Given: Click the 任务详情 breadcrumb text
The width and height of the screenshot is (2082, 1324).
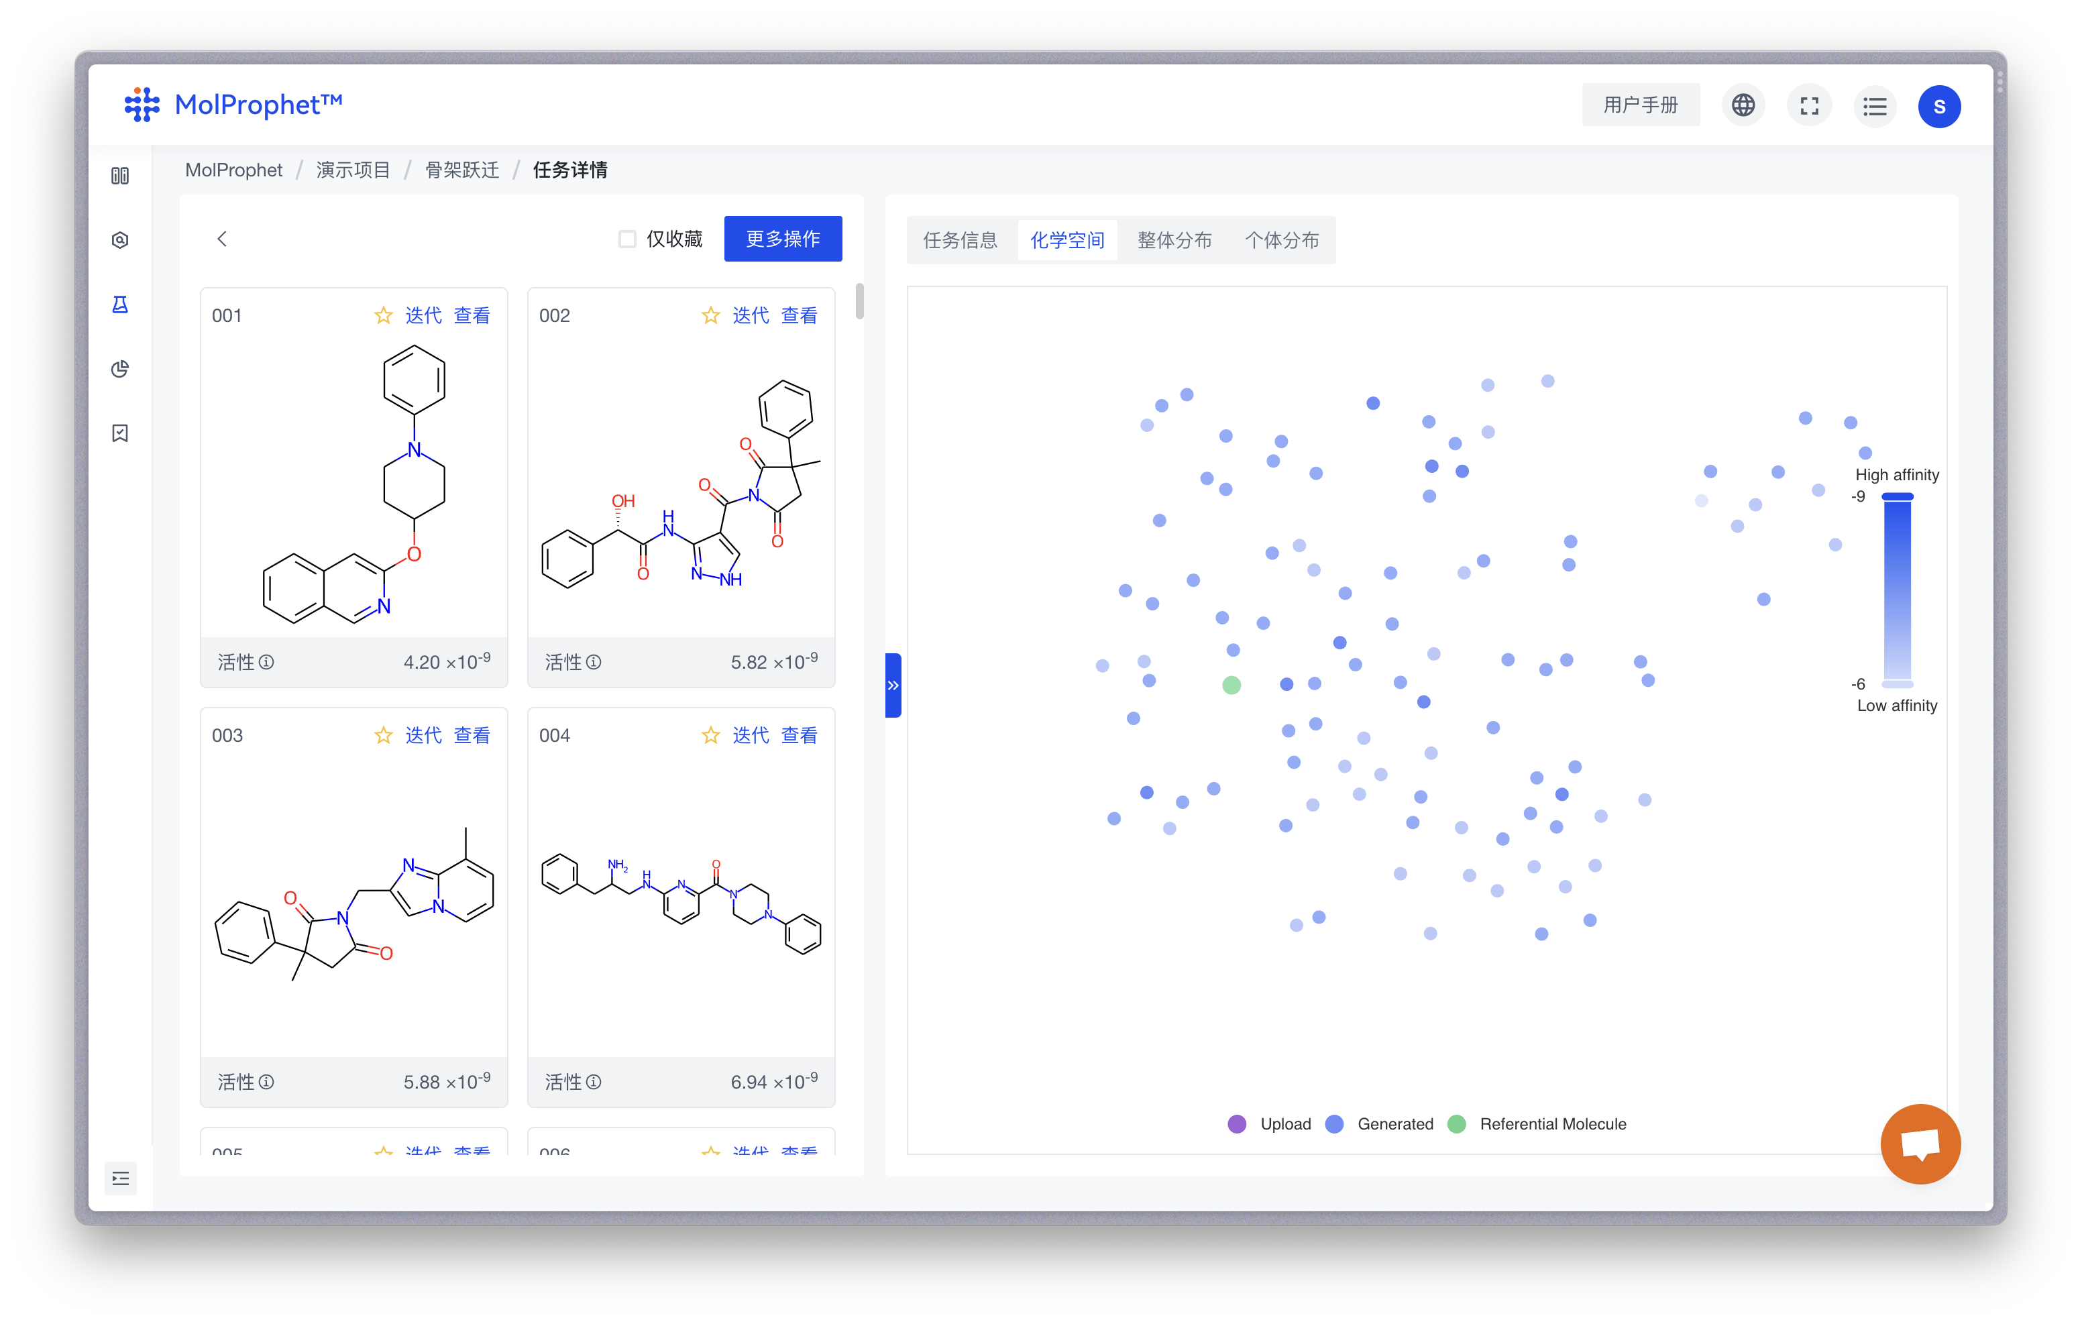Looking at the screenshot, I should coord(569,170).
